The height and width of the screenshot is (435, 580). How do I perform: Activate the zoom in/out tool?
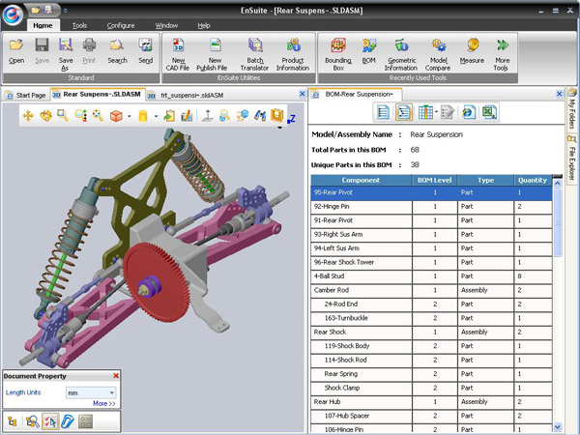[x=80, y=116]
